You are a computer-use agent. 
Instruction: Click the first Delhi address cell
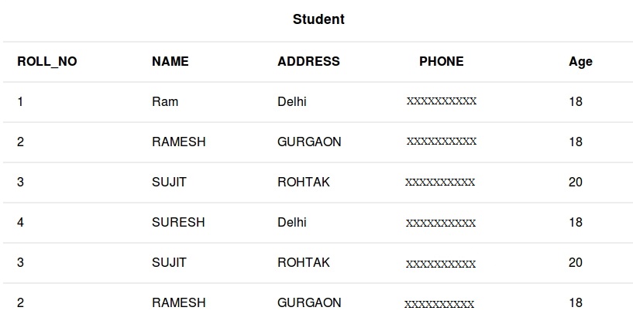pyautogui.click(x=292, y=102)
